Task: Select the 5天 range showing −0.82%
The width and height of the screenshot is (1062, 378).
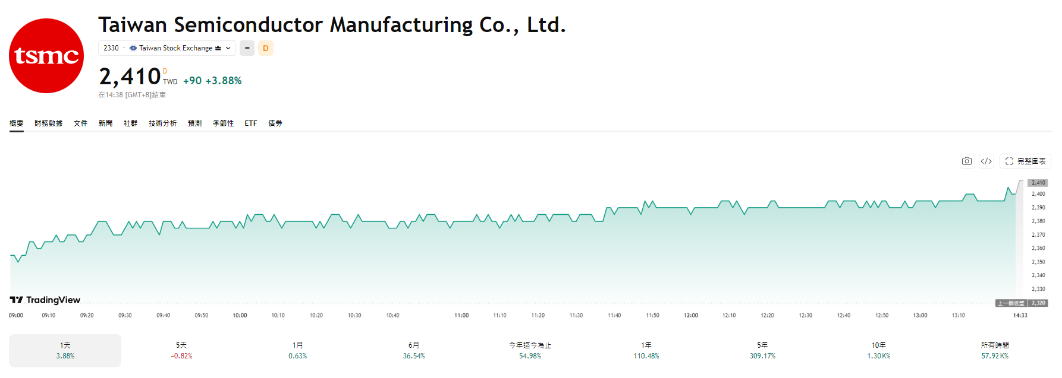Action: (181, 350)
